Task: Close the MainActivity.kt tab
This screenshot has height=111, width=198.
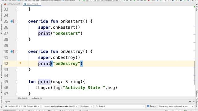Action: point(40,4)
